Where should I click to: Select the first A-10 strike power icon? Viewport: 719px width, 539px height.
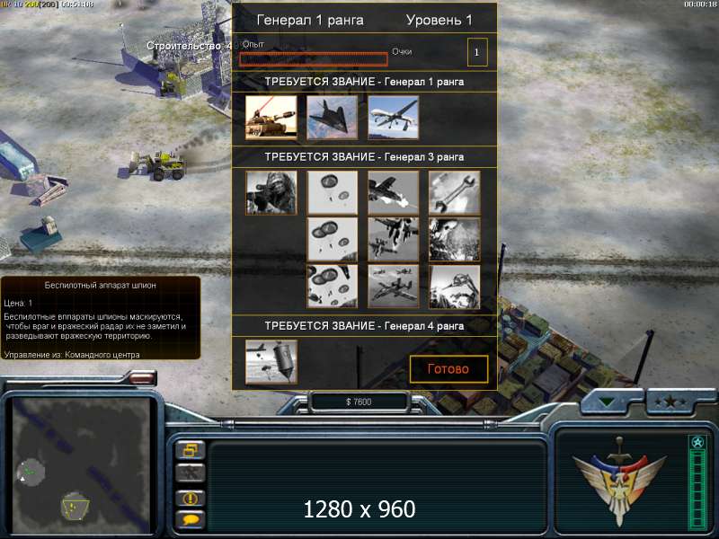[x=394, y=193]
